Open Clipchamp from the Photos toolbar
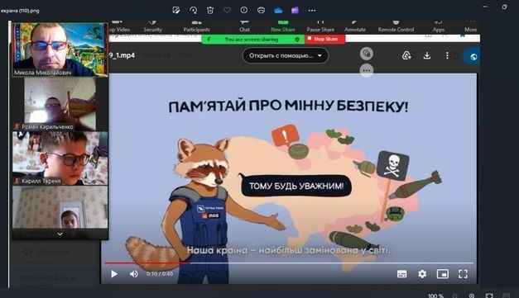The image size is (519, 298). click(x=295, y=10)
